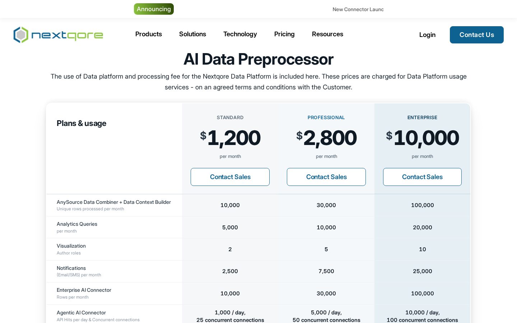Image resolution: width=517 pixels, height=323 pixels.
Task: Select the ENTERPRISE plan heading
Action: 422,117
